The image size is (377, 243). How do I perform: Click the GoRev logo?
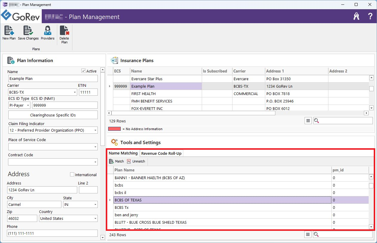(x=21, y=16)
